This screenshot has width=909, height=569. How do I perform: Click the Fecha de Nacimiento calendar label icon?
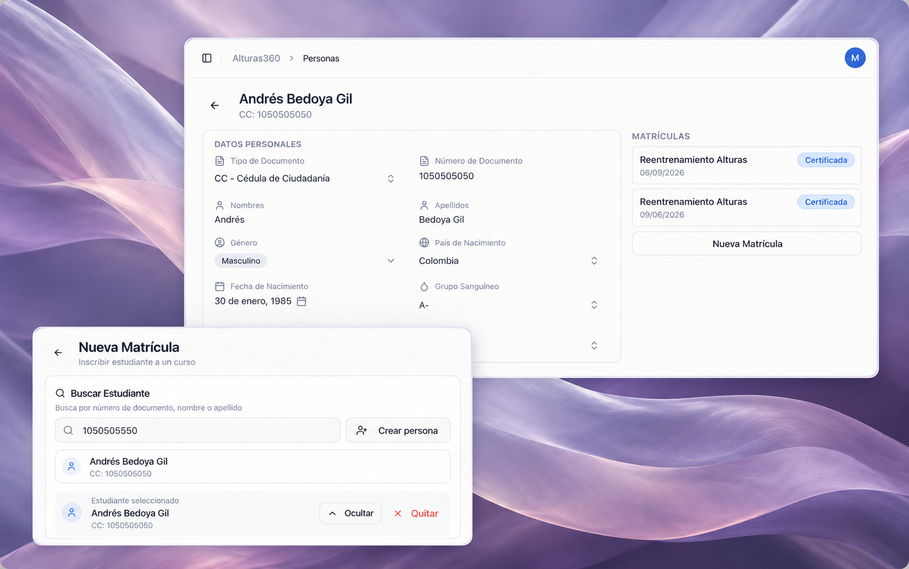220,286
